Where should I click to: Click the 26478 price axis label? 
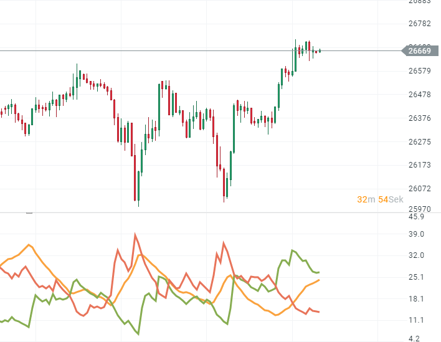coord(419,95)
